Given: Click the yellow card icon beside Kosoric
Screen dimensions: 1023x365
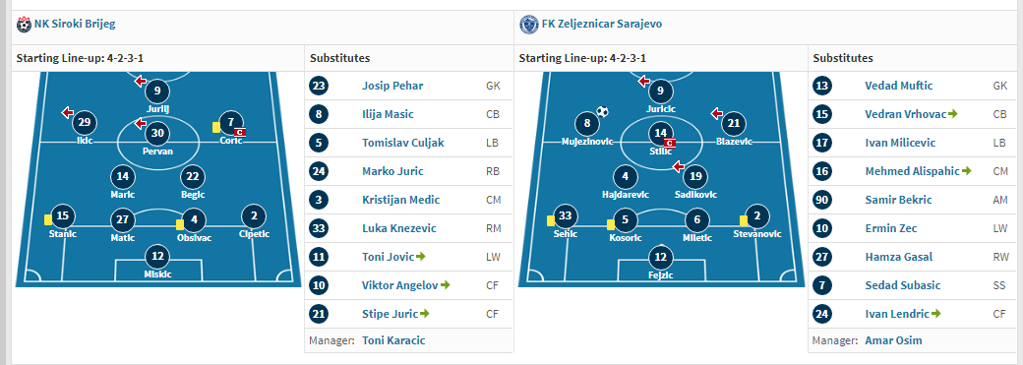Looking at the screenshot, I should tap(611, 224).
